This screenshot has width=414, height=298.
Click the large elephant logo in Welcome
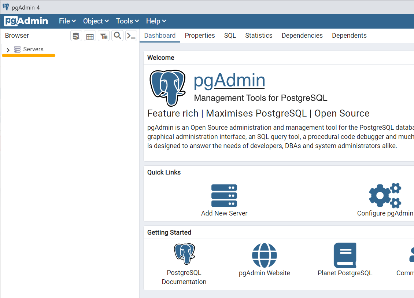(168, 88)
